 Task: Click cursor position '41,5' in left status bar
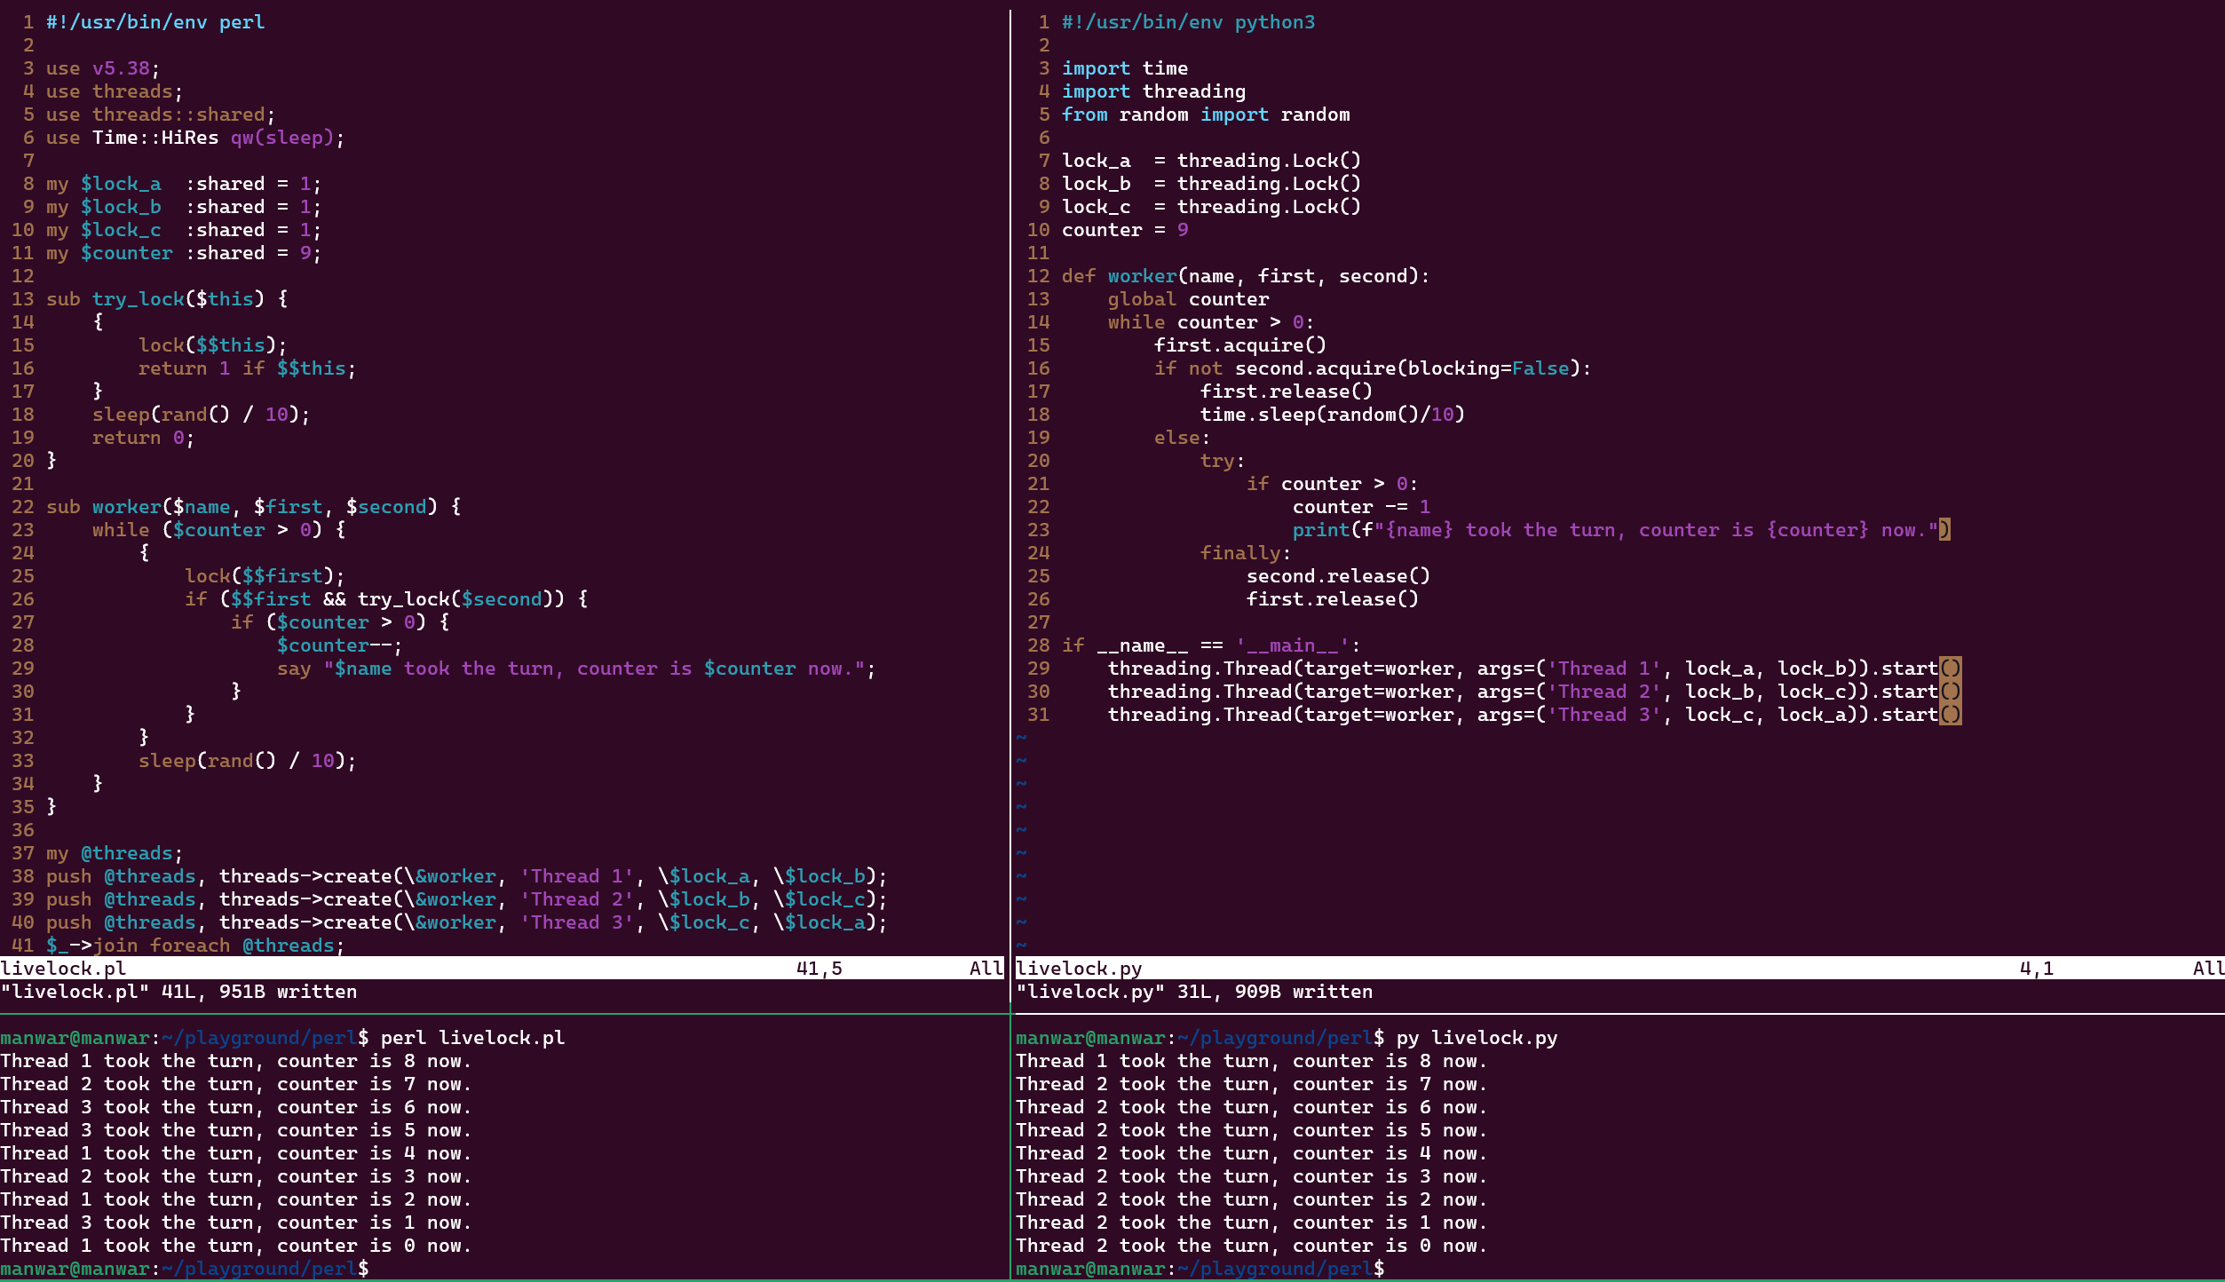click(819, 969)
